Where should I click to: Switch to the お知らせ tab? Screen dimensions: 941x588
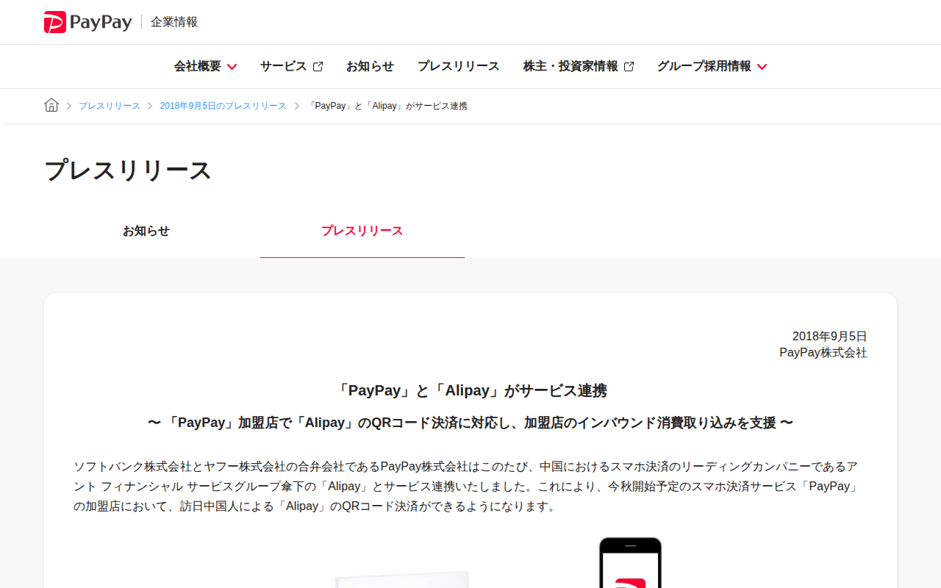[x=146, y=231]
